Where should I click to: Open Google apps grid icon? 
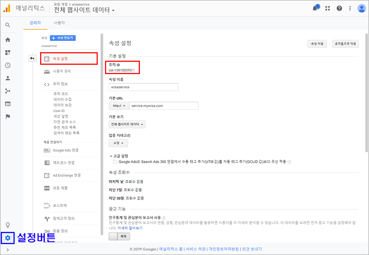point(327,8)
